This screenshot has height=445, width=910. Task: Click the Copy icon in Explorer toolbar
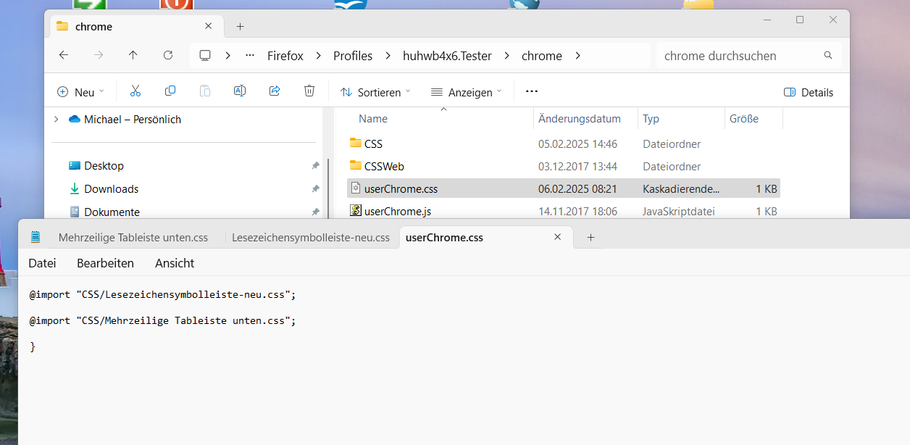pyautogui.click(x=170, y=91)
